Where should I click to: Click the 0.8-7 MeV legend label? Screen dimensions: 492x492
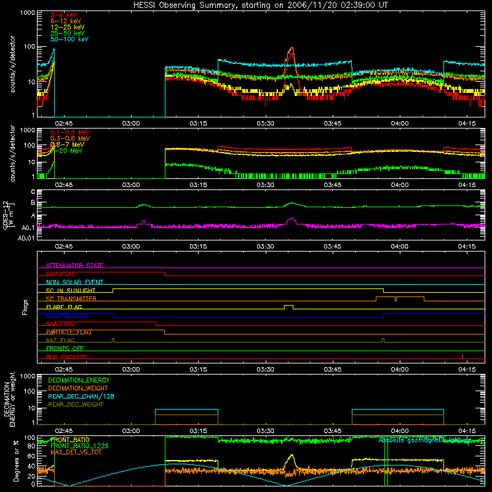(67, 145)
